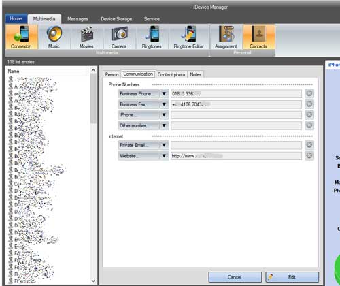This screenshot has width=340, height=286.
Task: Click the Edit button
Action: (x=292, y=277)
